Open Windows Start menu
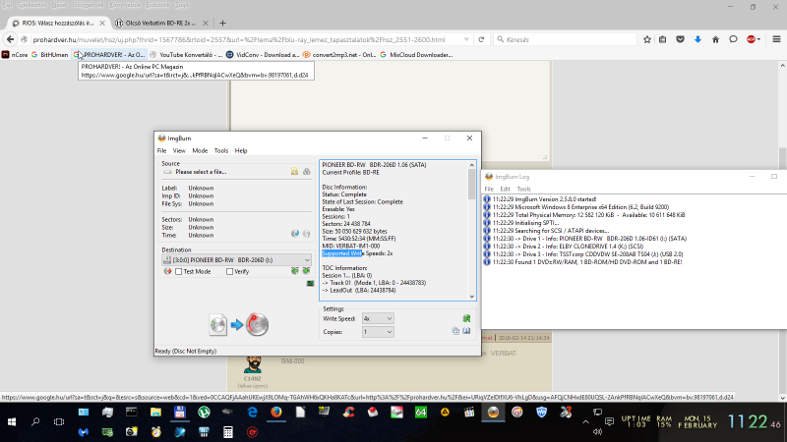 pyautogui.click(x=12, y=422)
